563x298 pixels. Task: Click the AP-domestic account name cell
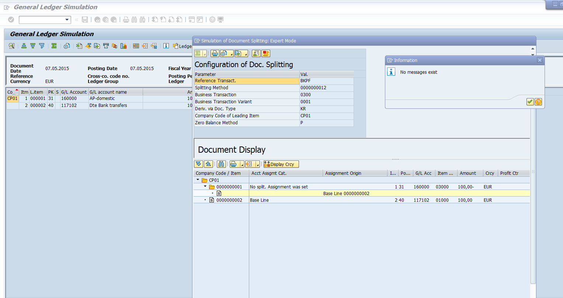point(116,98)
